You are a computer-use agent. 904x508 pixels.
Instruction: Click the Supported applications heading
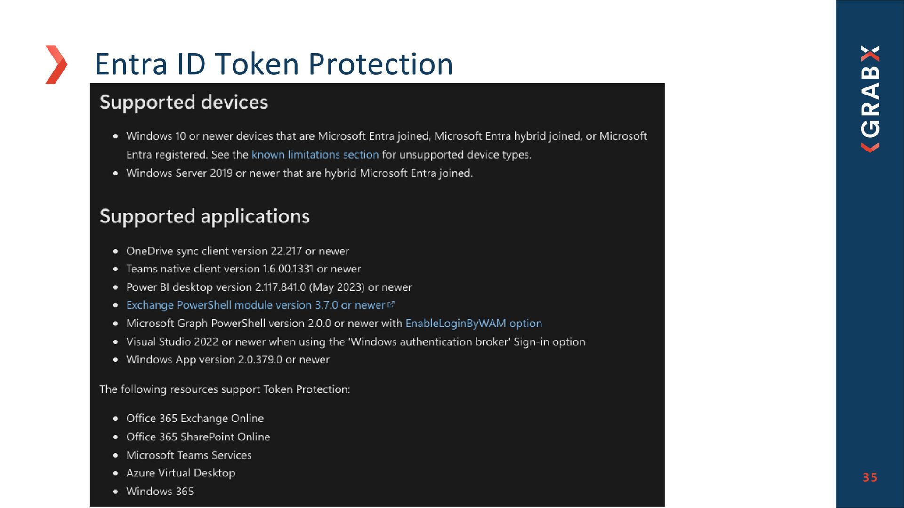[x=205, y=216]
